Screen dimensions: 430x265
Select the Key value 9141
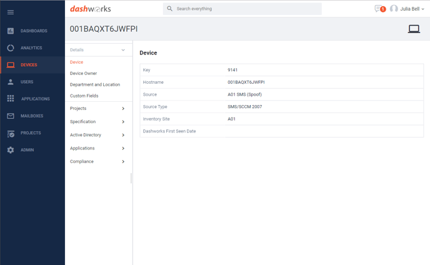(232, 70)
